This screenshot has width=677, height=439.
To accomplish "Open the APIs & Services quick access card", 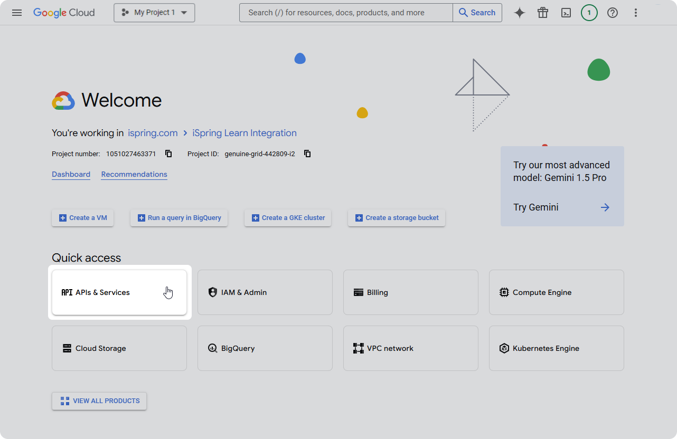I will tap(119, 292).
